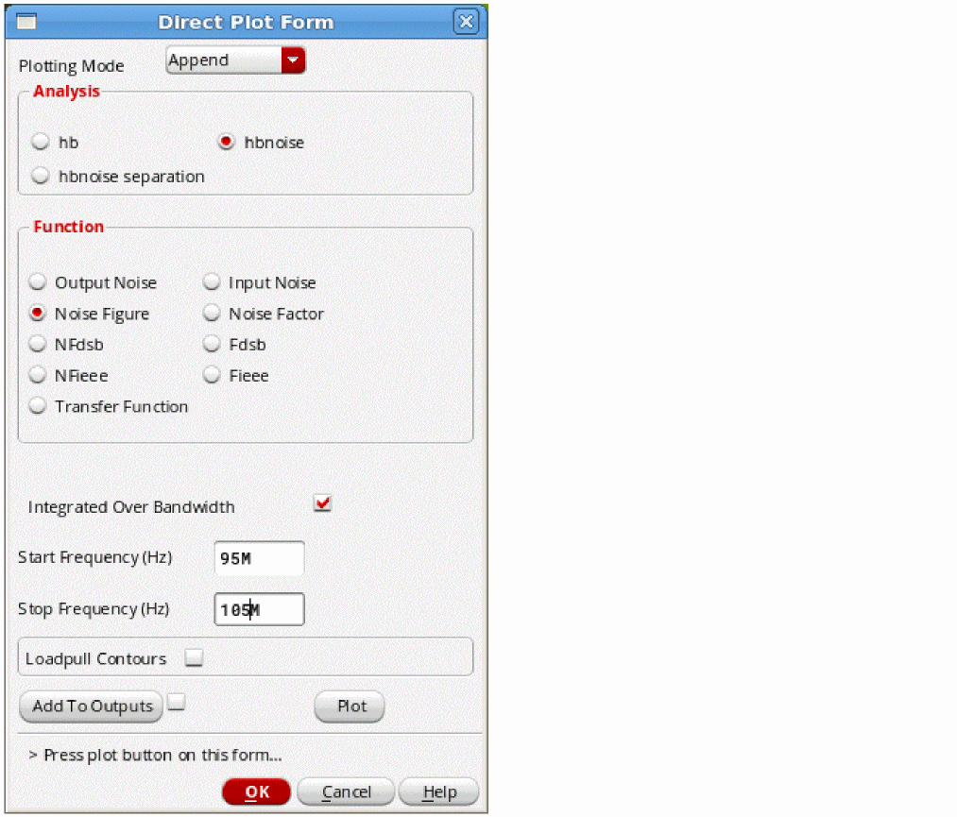Choose the Input Noise function

212,281
